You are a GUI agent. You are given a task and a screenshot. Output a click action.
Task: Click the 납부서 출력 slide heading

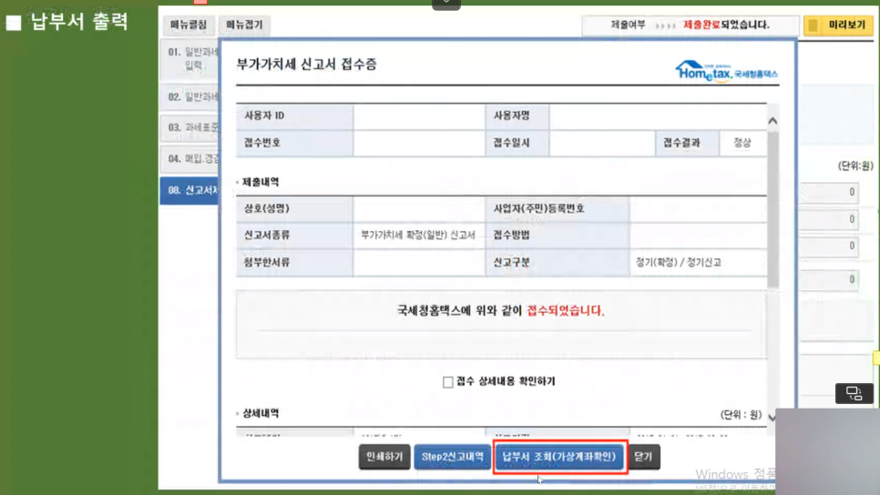coord(79,22)
